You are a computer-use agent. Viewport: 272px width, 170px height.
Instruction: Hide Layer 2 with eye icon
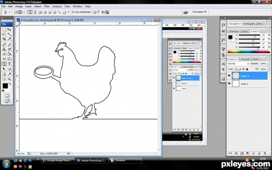(x=229, y=83)
